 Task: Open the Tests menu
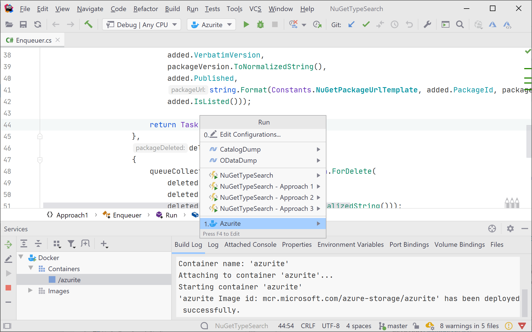[x=212, y=9]
